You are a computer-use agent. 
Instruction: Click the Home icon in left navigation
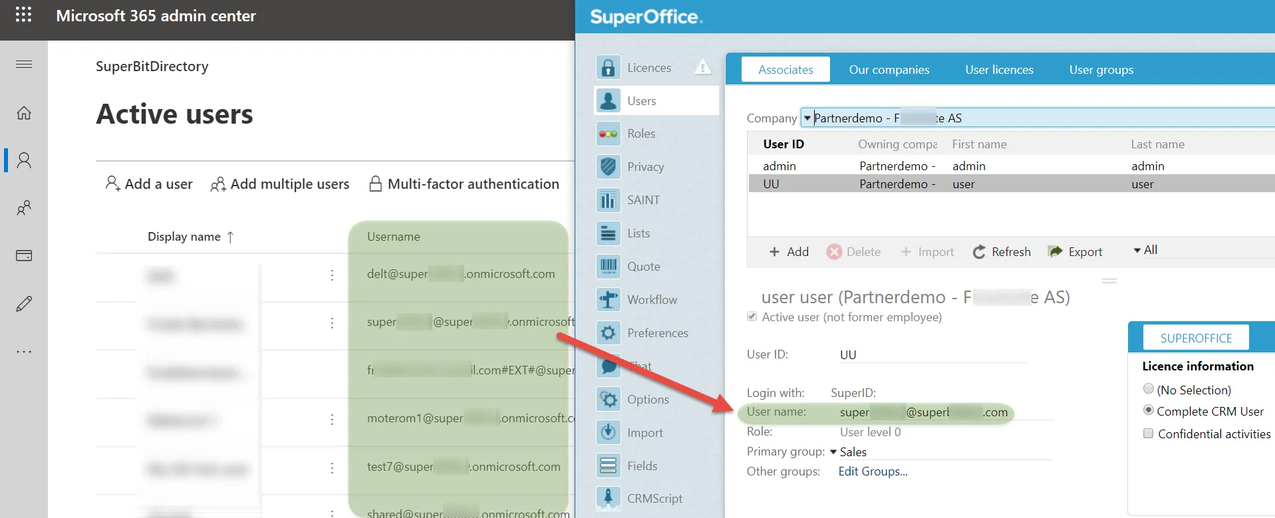pyautogui.click(x=24, y=113)
